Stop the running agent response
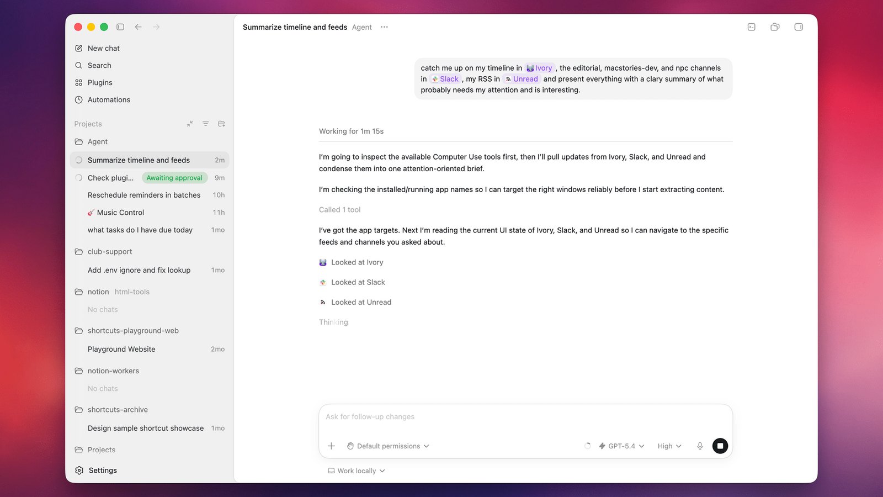The width and height of the screenshot is (883, 497). [x=720, y=446]
